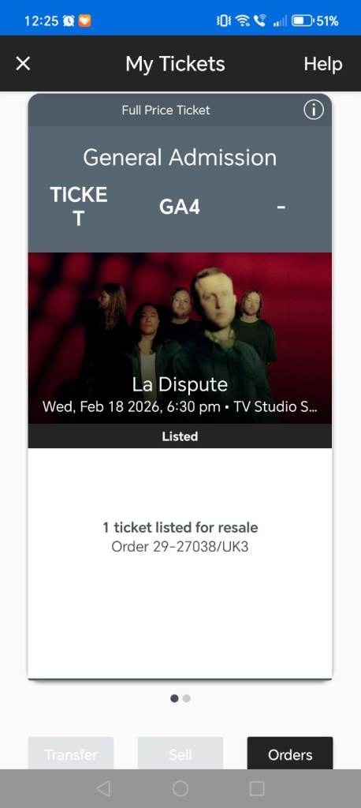Select the first page indicator dot
Image resolution: width=361 pixels, height=808 pixels.
pos(174,698)
